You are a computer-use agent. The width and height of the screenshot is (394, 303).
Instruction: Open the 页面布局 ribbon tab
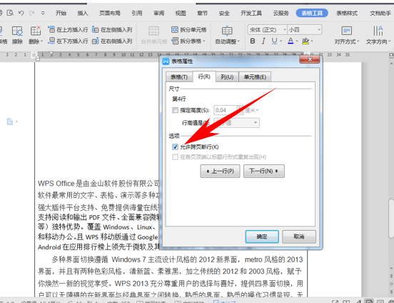point(109,13)
